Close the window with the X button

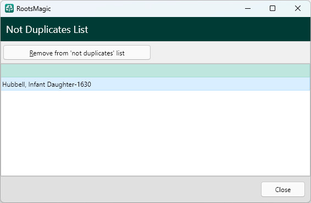tap(297, 8)
